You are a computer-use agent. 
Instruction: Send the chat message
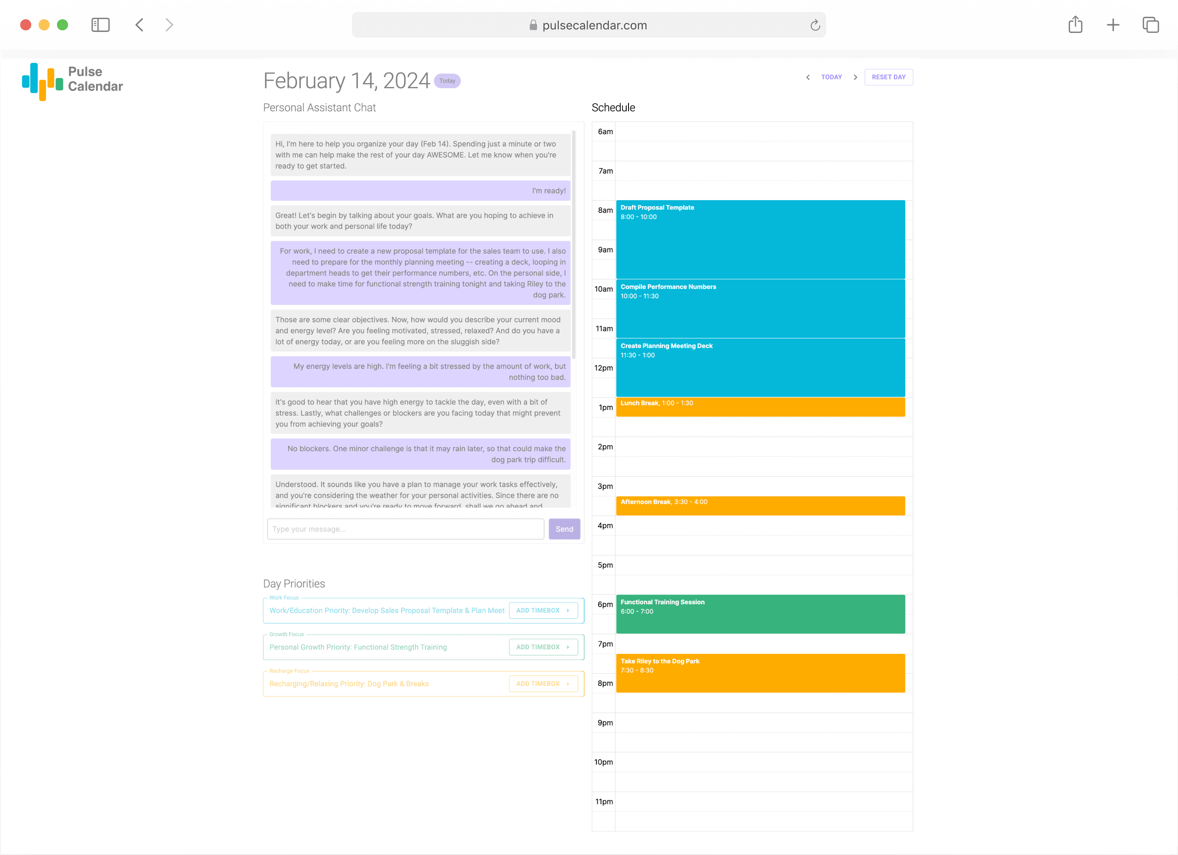pyautogui.click(x=564, y=529)
